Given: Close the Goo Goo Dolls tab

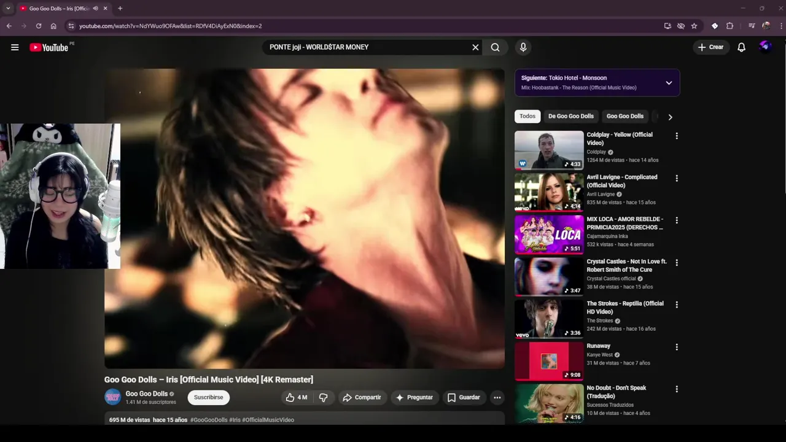Looking at the screenshot, I should pyautogui.click(x=105, y=9).
